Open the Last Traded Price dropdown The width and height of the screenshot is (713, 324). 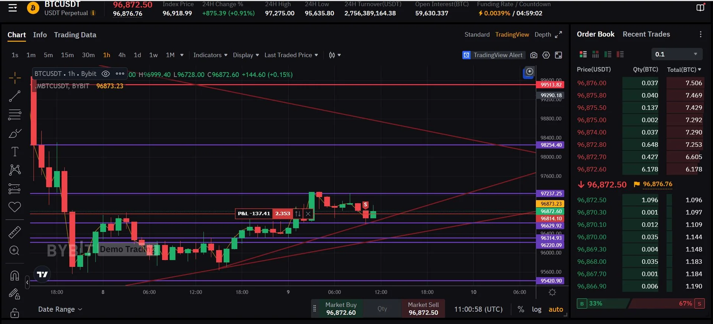291,55
